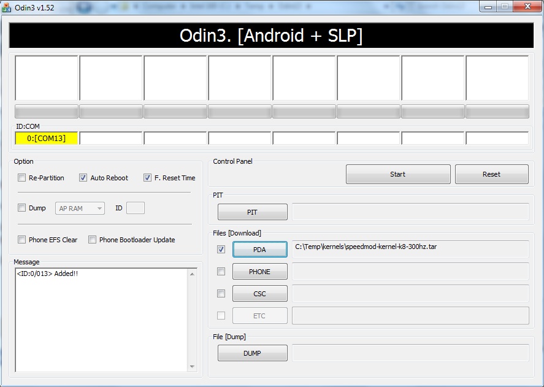Image resolution: width=544 pixels, height=387 pixels.
Task: Enable the Dump checkbox
Action: click(x=22, y=208)
